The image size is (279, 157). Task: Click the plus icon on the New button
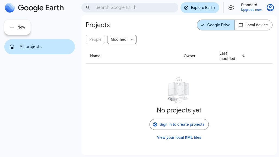coord(12,27)
